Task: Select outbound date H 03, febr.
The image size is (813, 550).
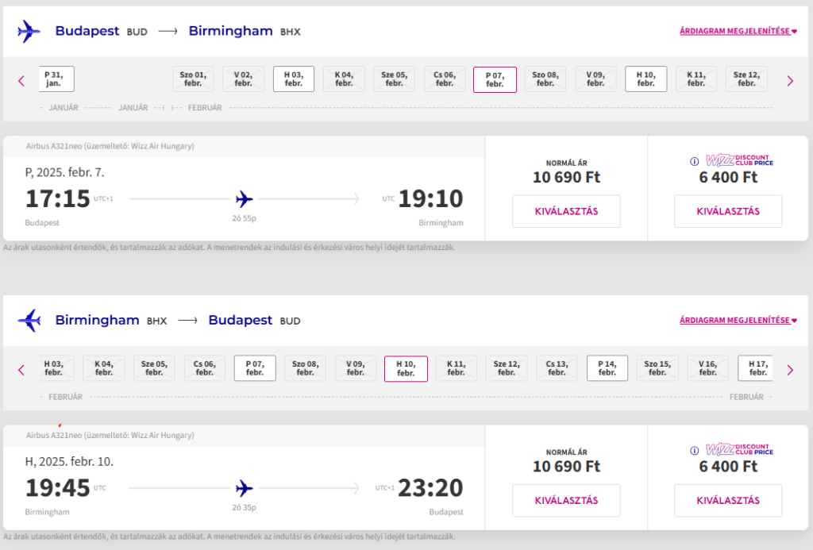Action: point(294,79)
